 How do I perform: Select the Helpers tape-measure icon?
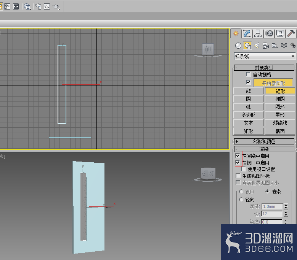coord(275,46)
